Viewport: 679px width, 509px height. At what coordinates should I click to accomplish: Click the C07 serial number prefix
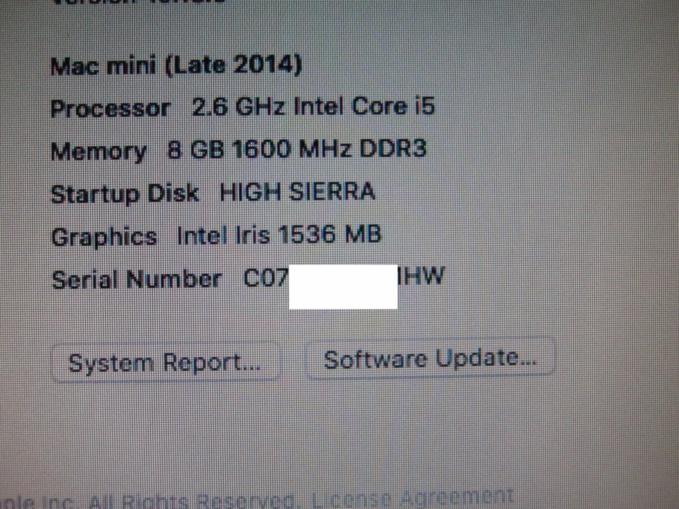[x=266, y=278]
